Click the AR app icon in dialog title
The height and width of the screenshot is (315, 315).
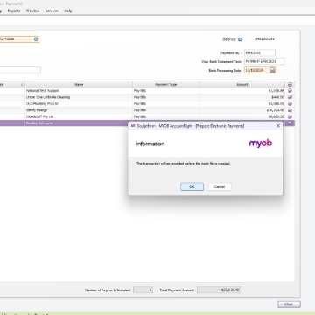pyautogui.click(x=133, y=126)
